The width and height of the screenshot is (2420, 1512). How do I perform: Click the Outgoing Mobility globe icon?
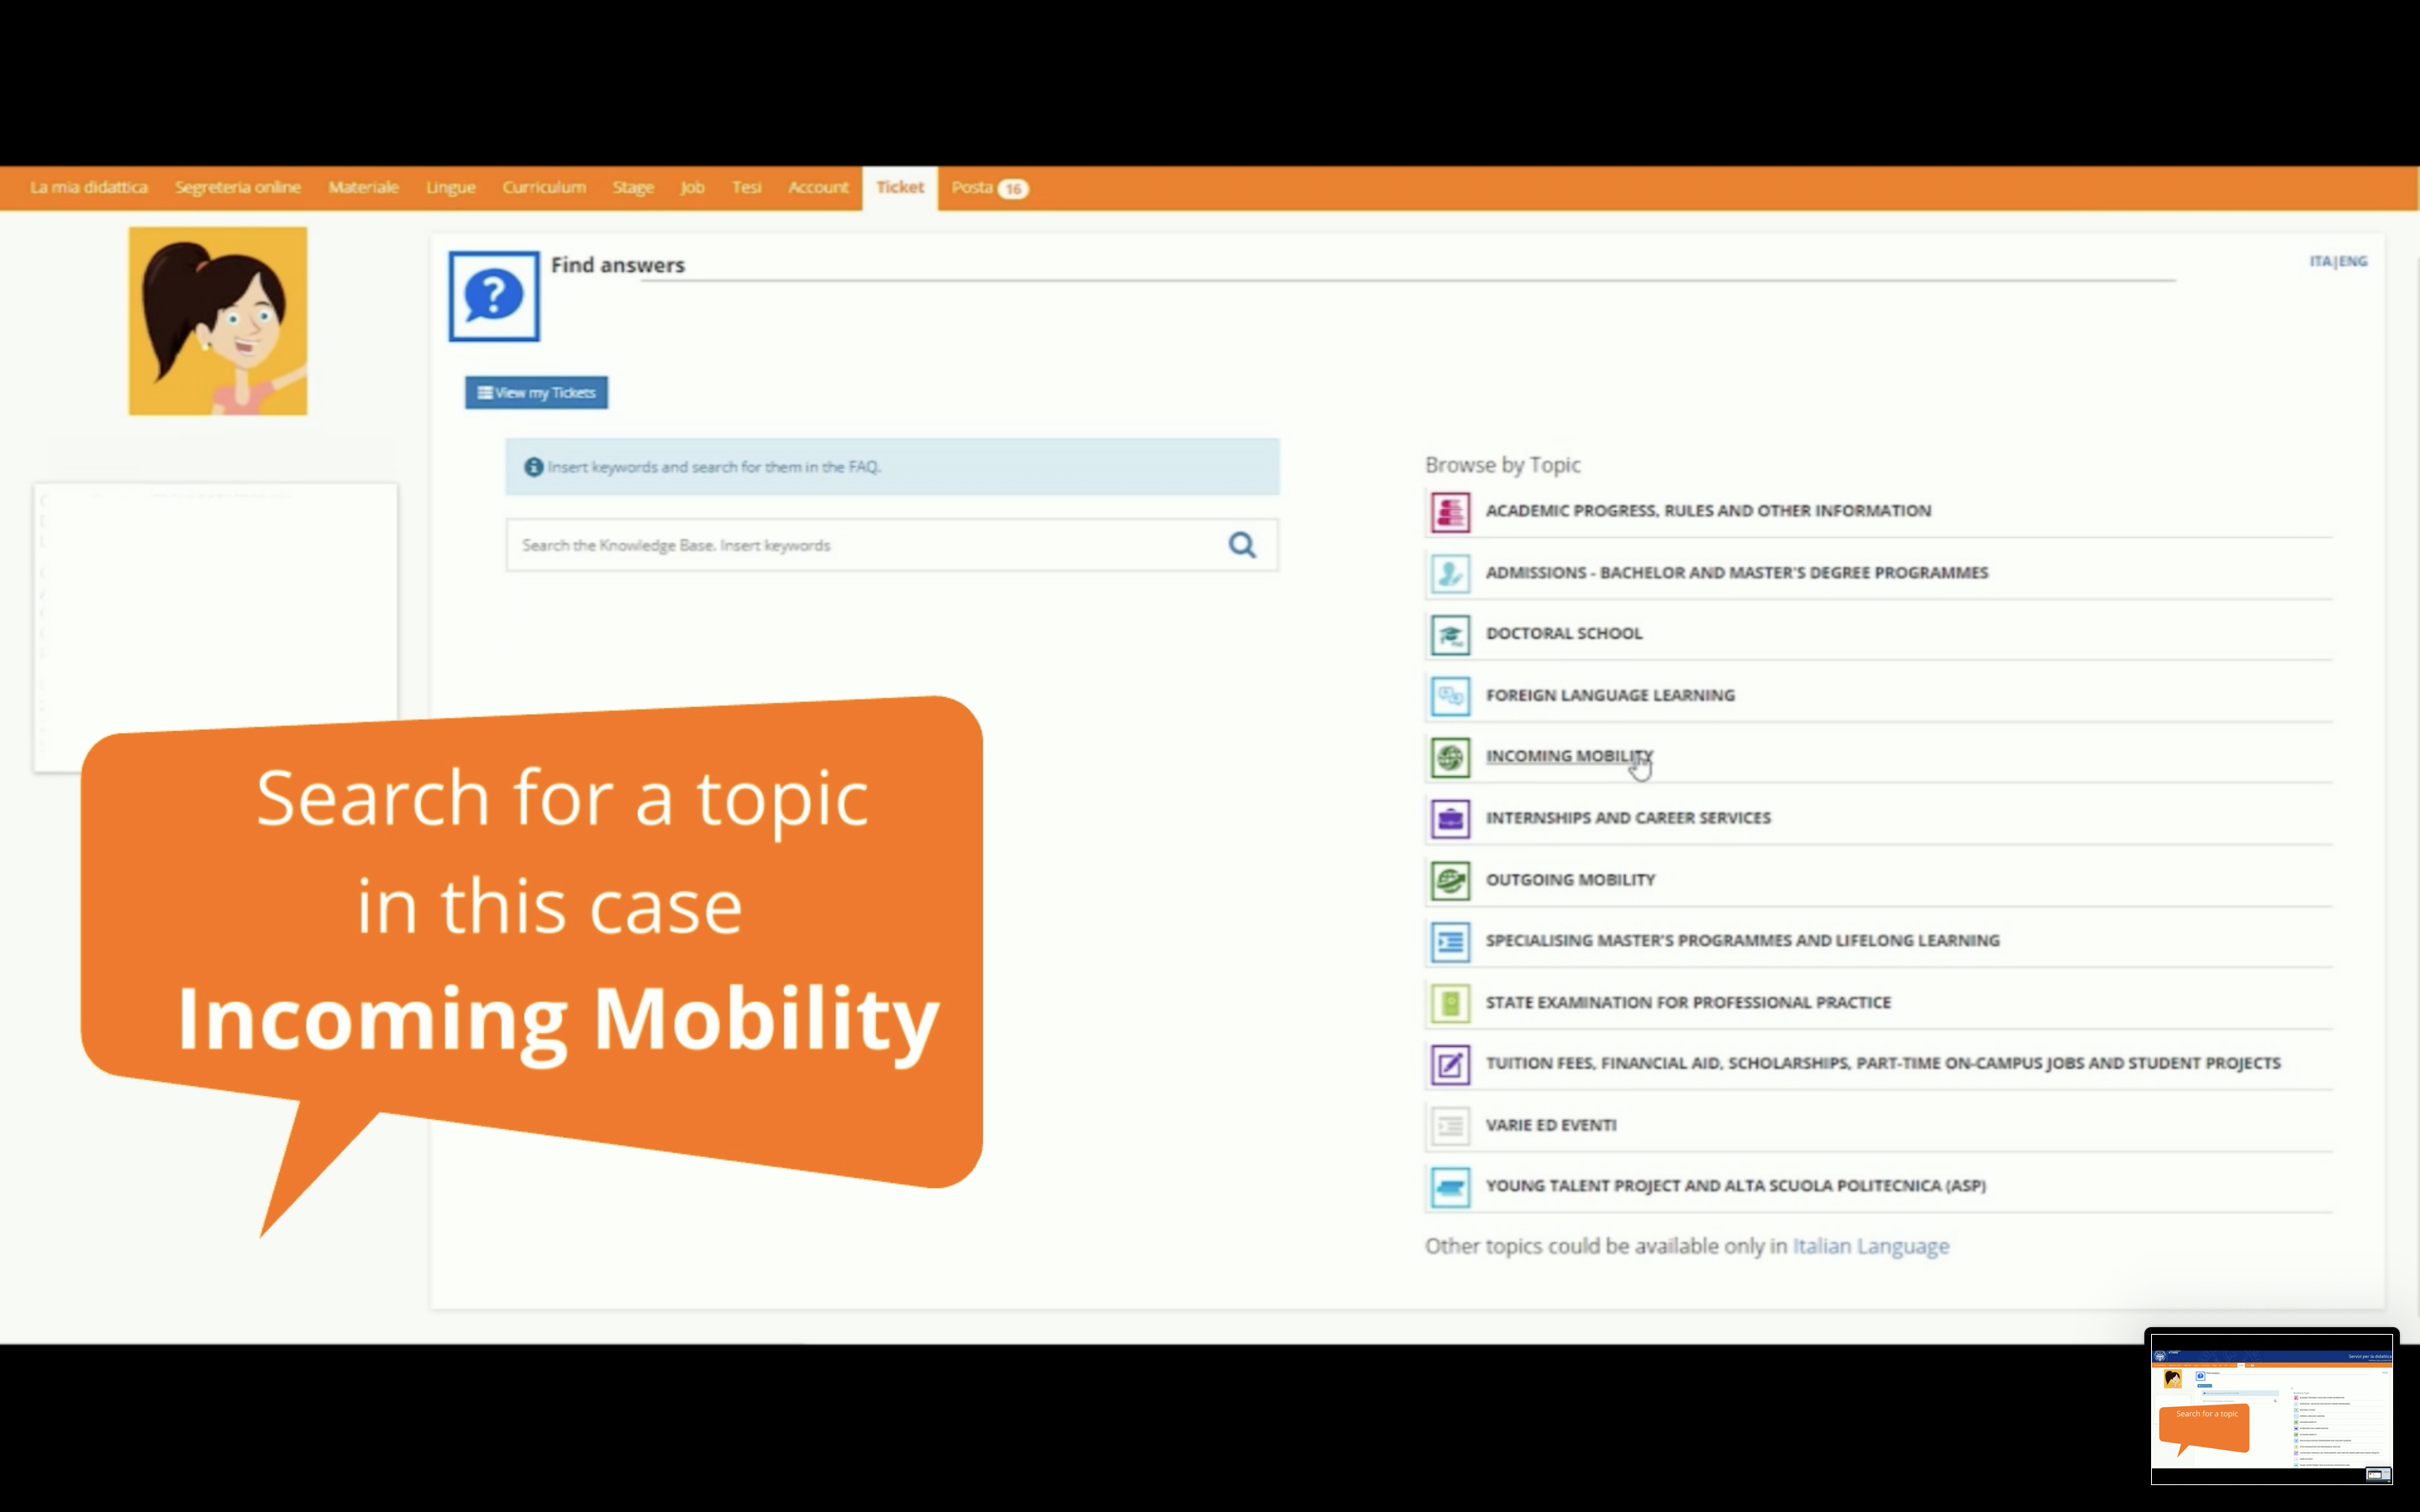(x=1449, y=881)
